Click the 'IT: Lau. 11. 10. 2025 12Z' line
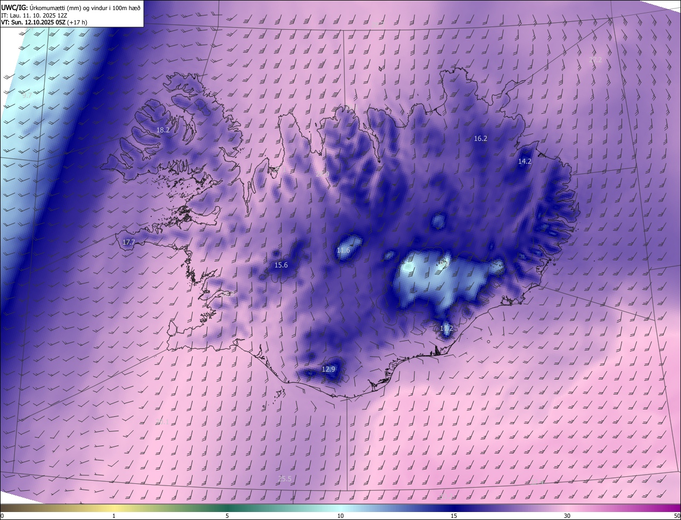The height and width of the screenshot is (520, 681). click(34, 15)
